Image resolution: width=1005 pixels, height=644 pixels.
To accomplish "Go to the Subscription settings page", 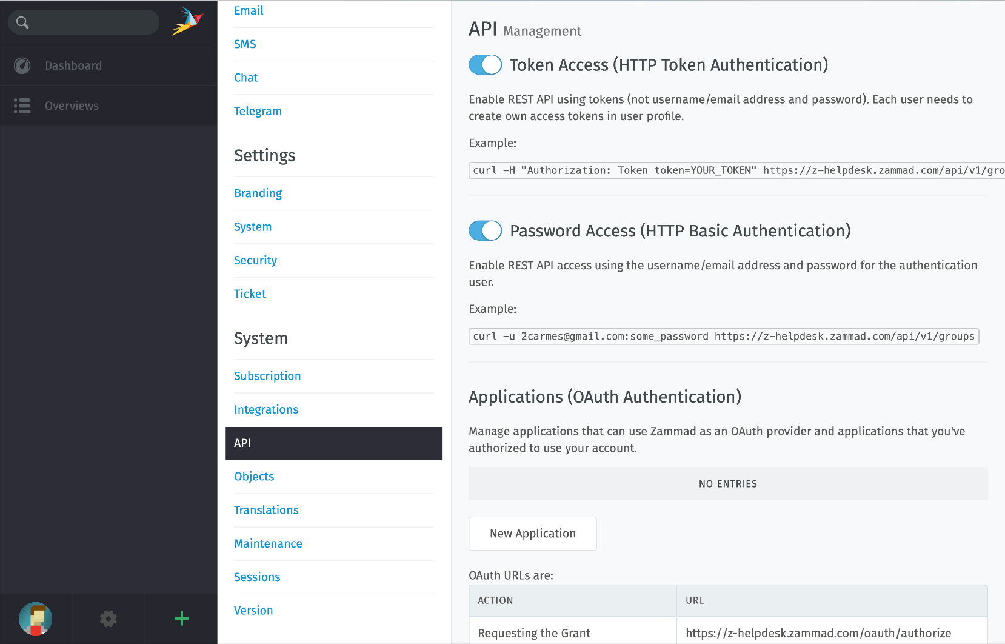I will (x=267, y=376).
